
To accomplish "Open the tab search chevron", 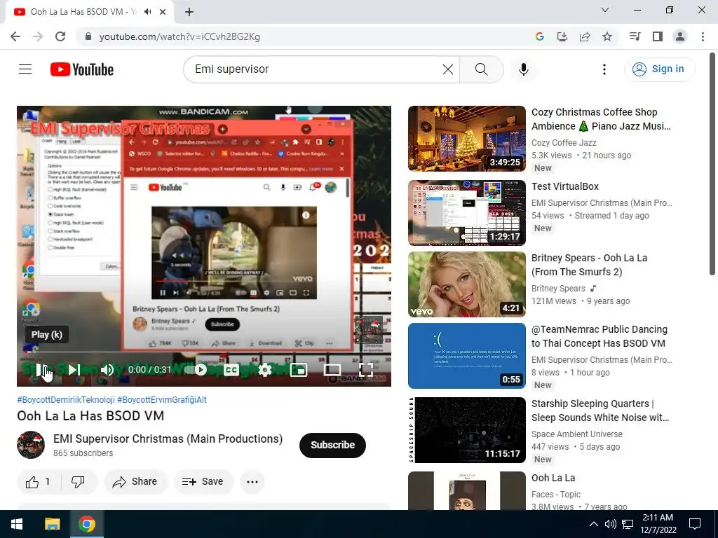I will (605, 10).
